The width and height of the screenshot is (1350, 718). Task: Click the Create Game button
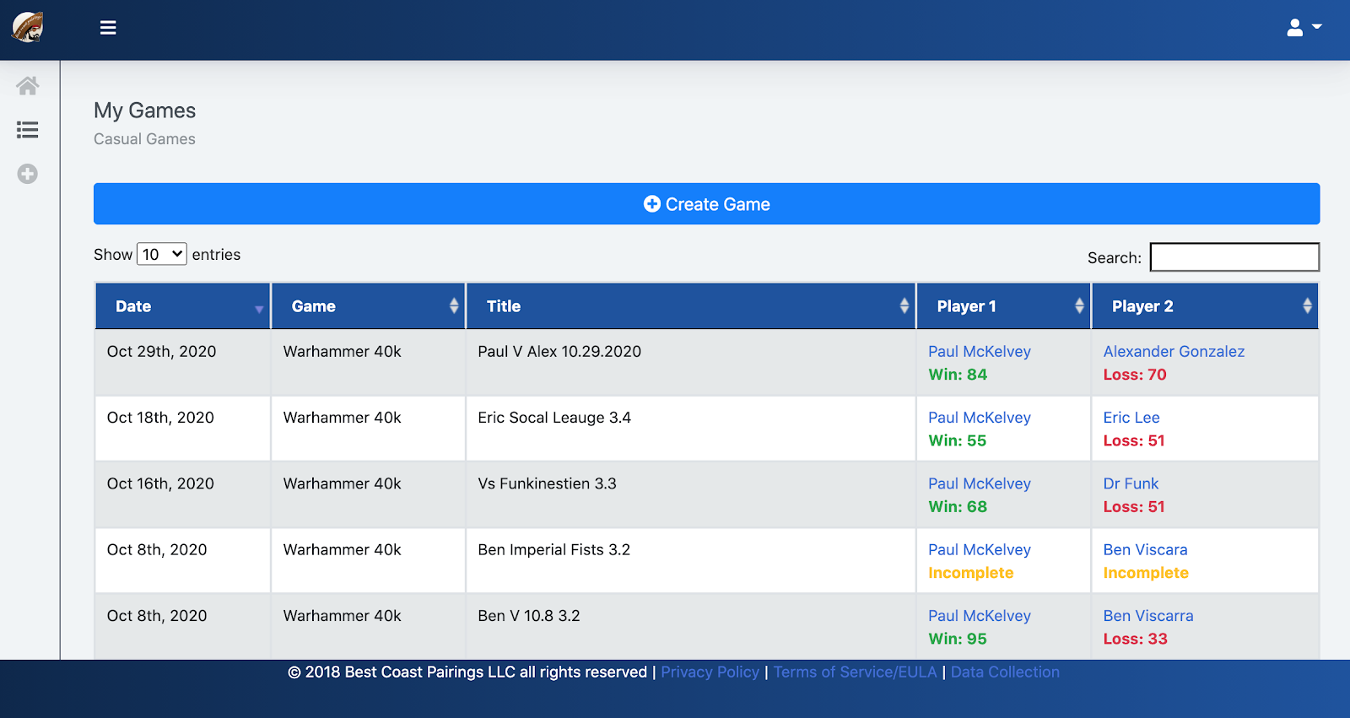(x=706, y=204)
